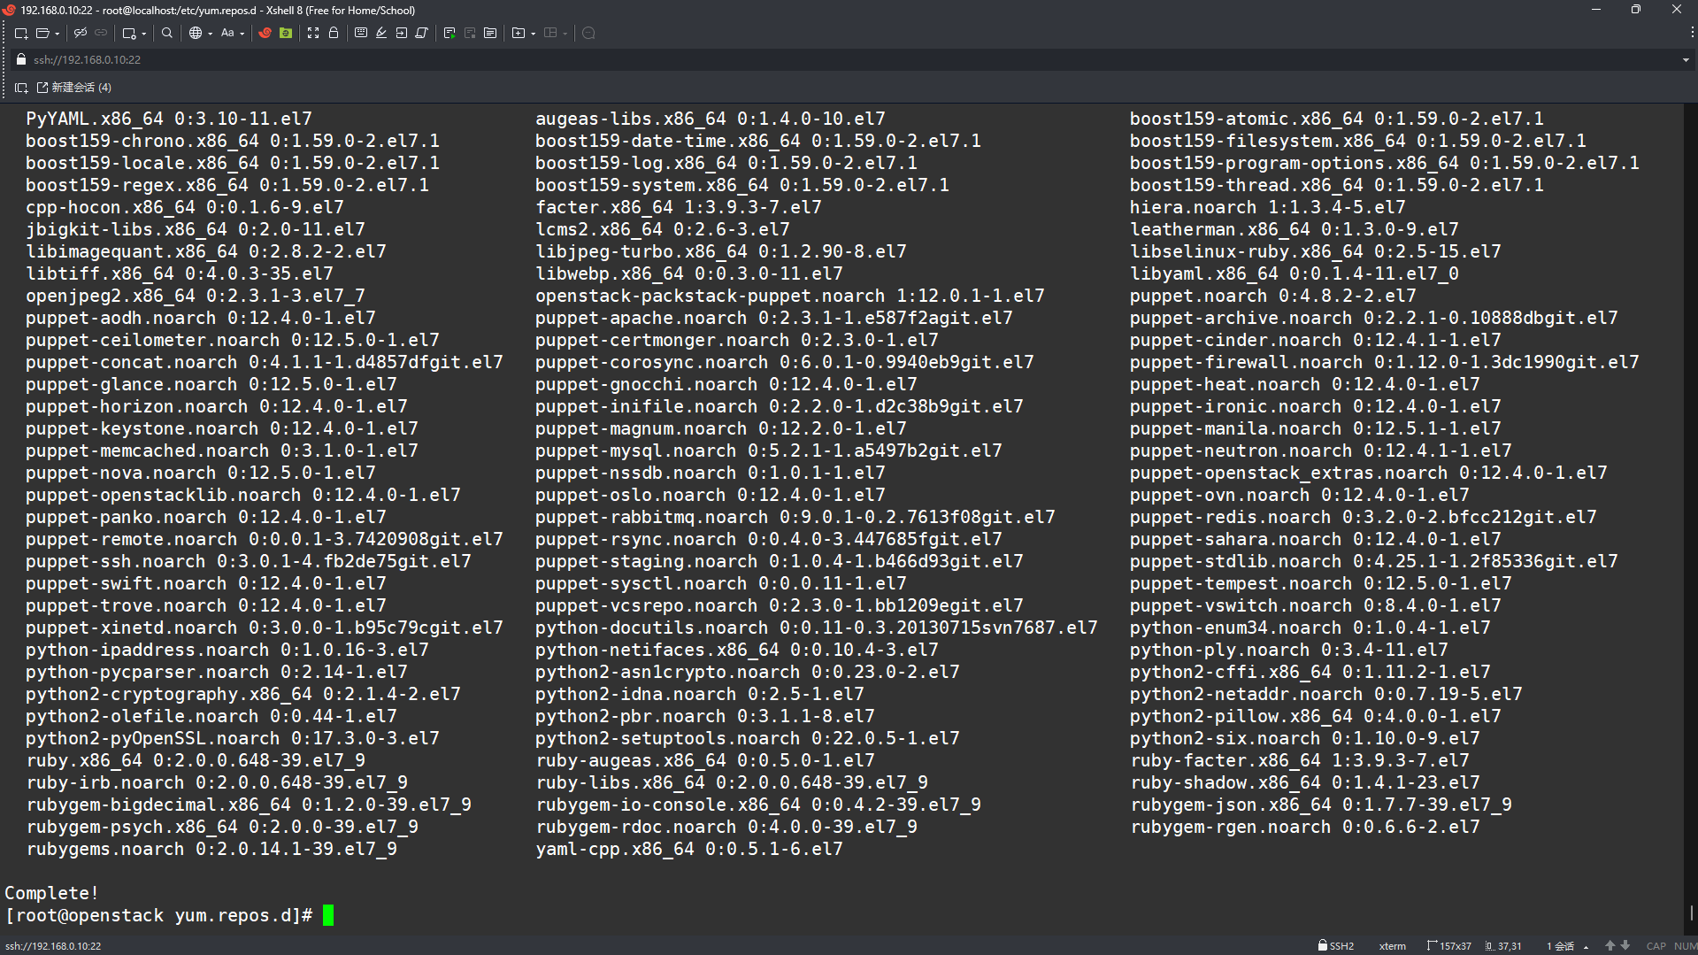Toggle full screen mode icon
The width and height of the screenshot is (1698, 955).
(x=313, y=33)
